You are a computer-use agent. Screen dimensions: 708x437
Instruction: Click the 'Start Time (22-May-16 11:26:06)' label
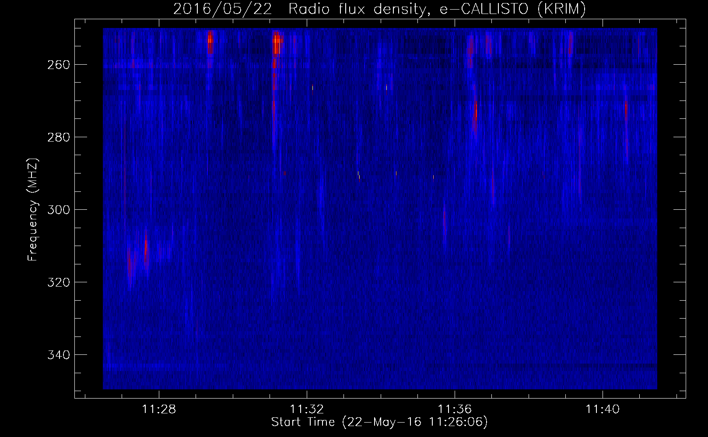click(x=379, y=422)
